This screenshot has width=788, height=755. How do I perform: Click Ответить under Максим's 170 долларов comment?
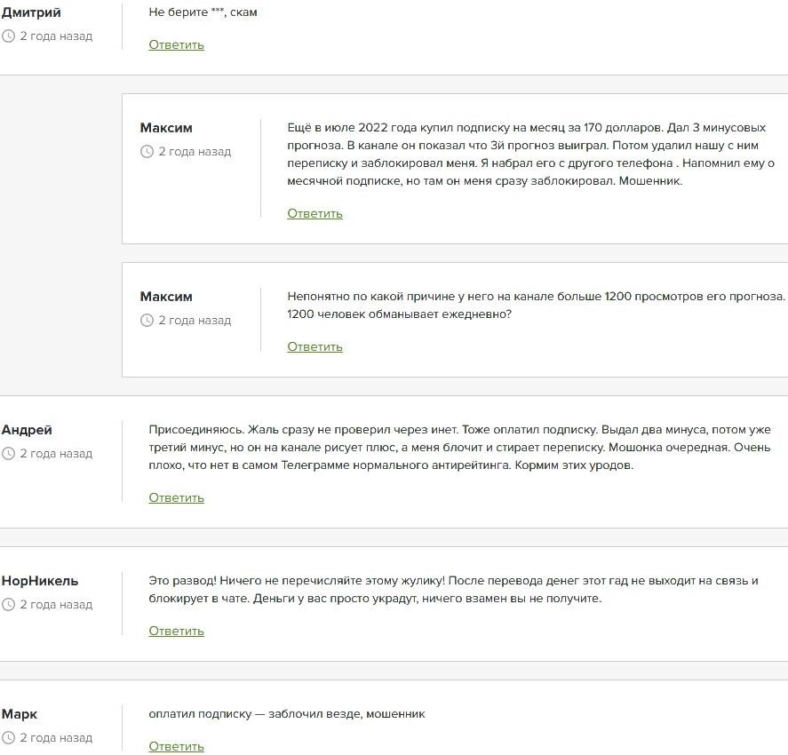pyautogui.click(x=314, y=213)
